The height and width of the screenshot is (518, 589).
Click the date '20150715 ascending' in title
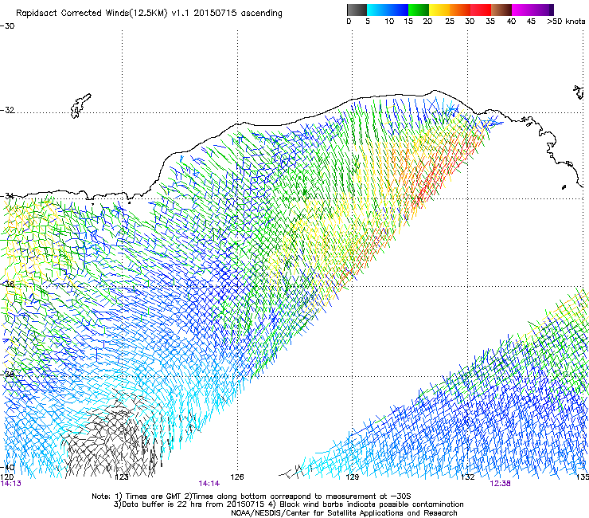click(x=238, y=13)
